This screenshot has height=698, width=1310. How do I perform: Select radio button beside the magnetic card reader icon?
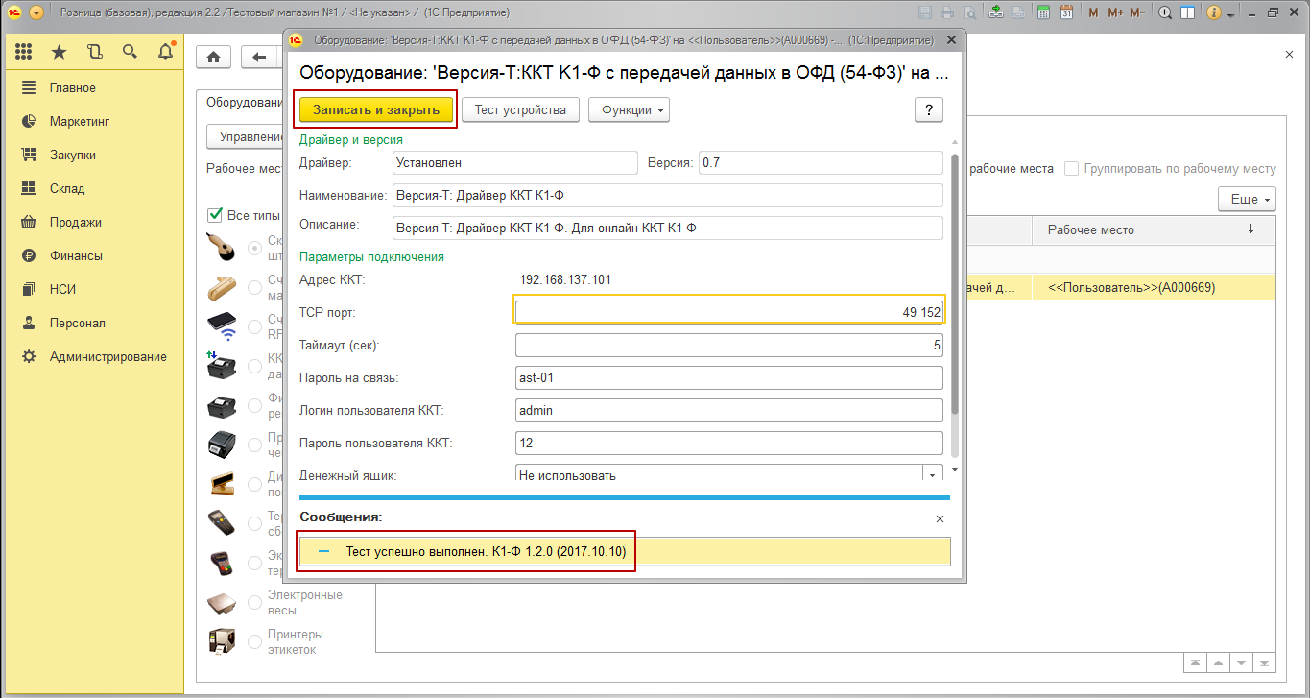click(254, 287)
